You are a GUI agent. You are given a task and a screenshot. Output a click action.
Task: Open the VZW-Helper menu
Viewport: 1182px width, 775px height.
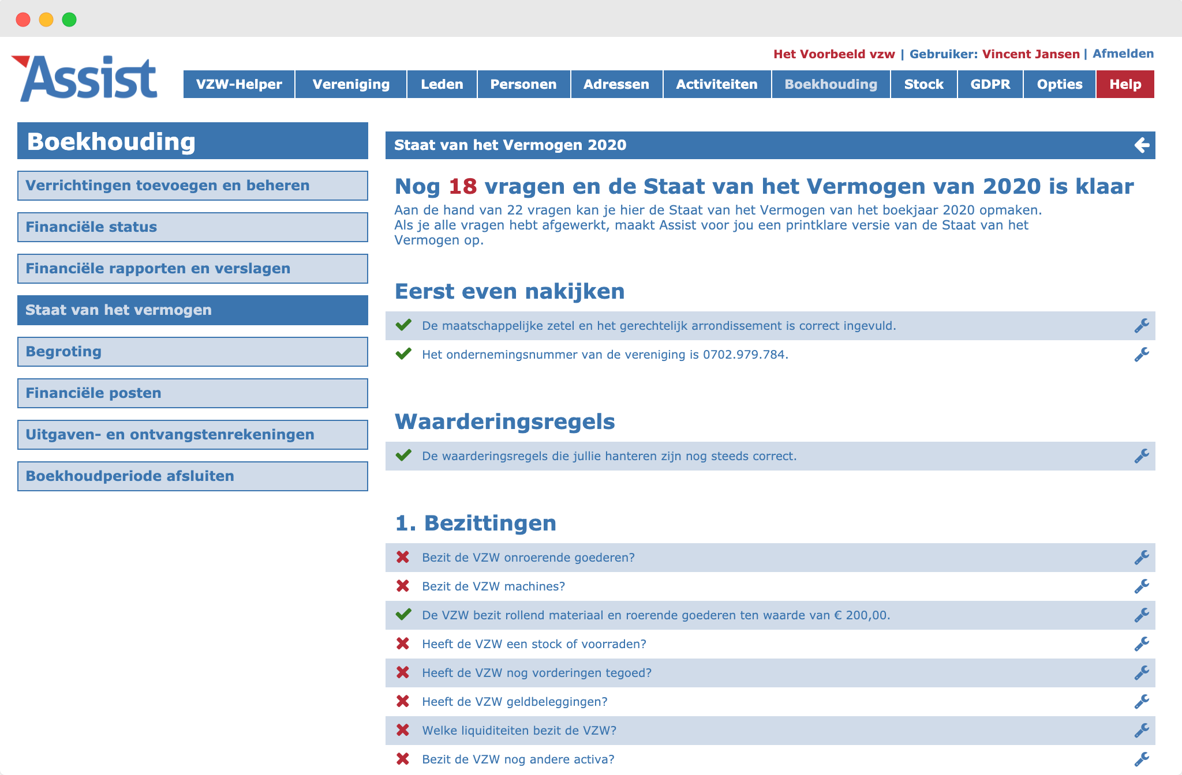[x=239, y=84]
